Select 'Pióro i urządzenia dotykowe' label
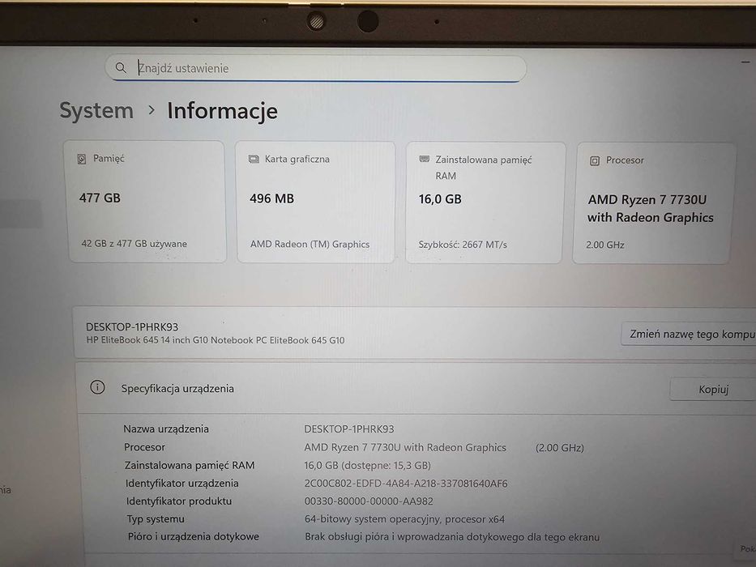The height and width of the screenshot is (567, 756). 194,536
